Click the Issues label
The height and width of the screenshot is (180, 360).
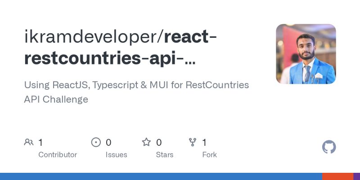point(117,155)
